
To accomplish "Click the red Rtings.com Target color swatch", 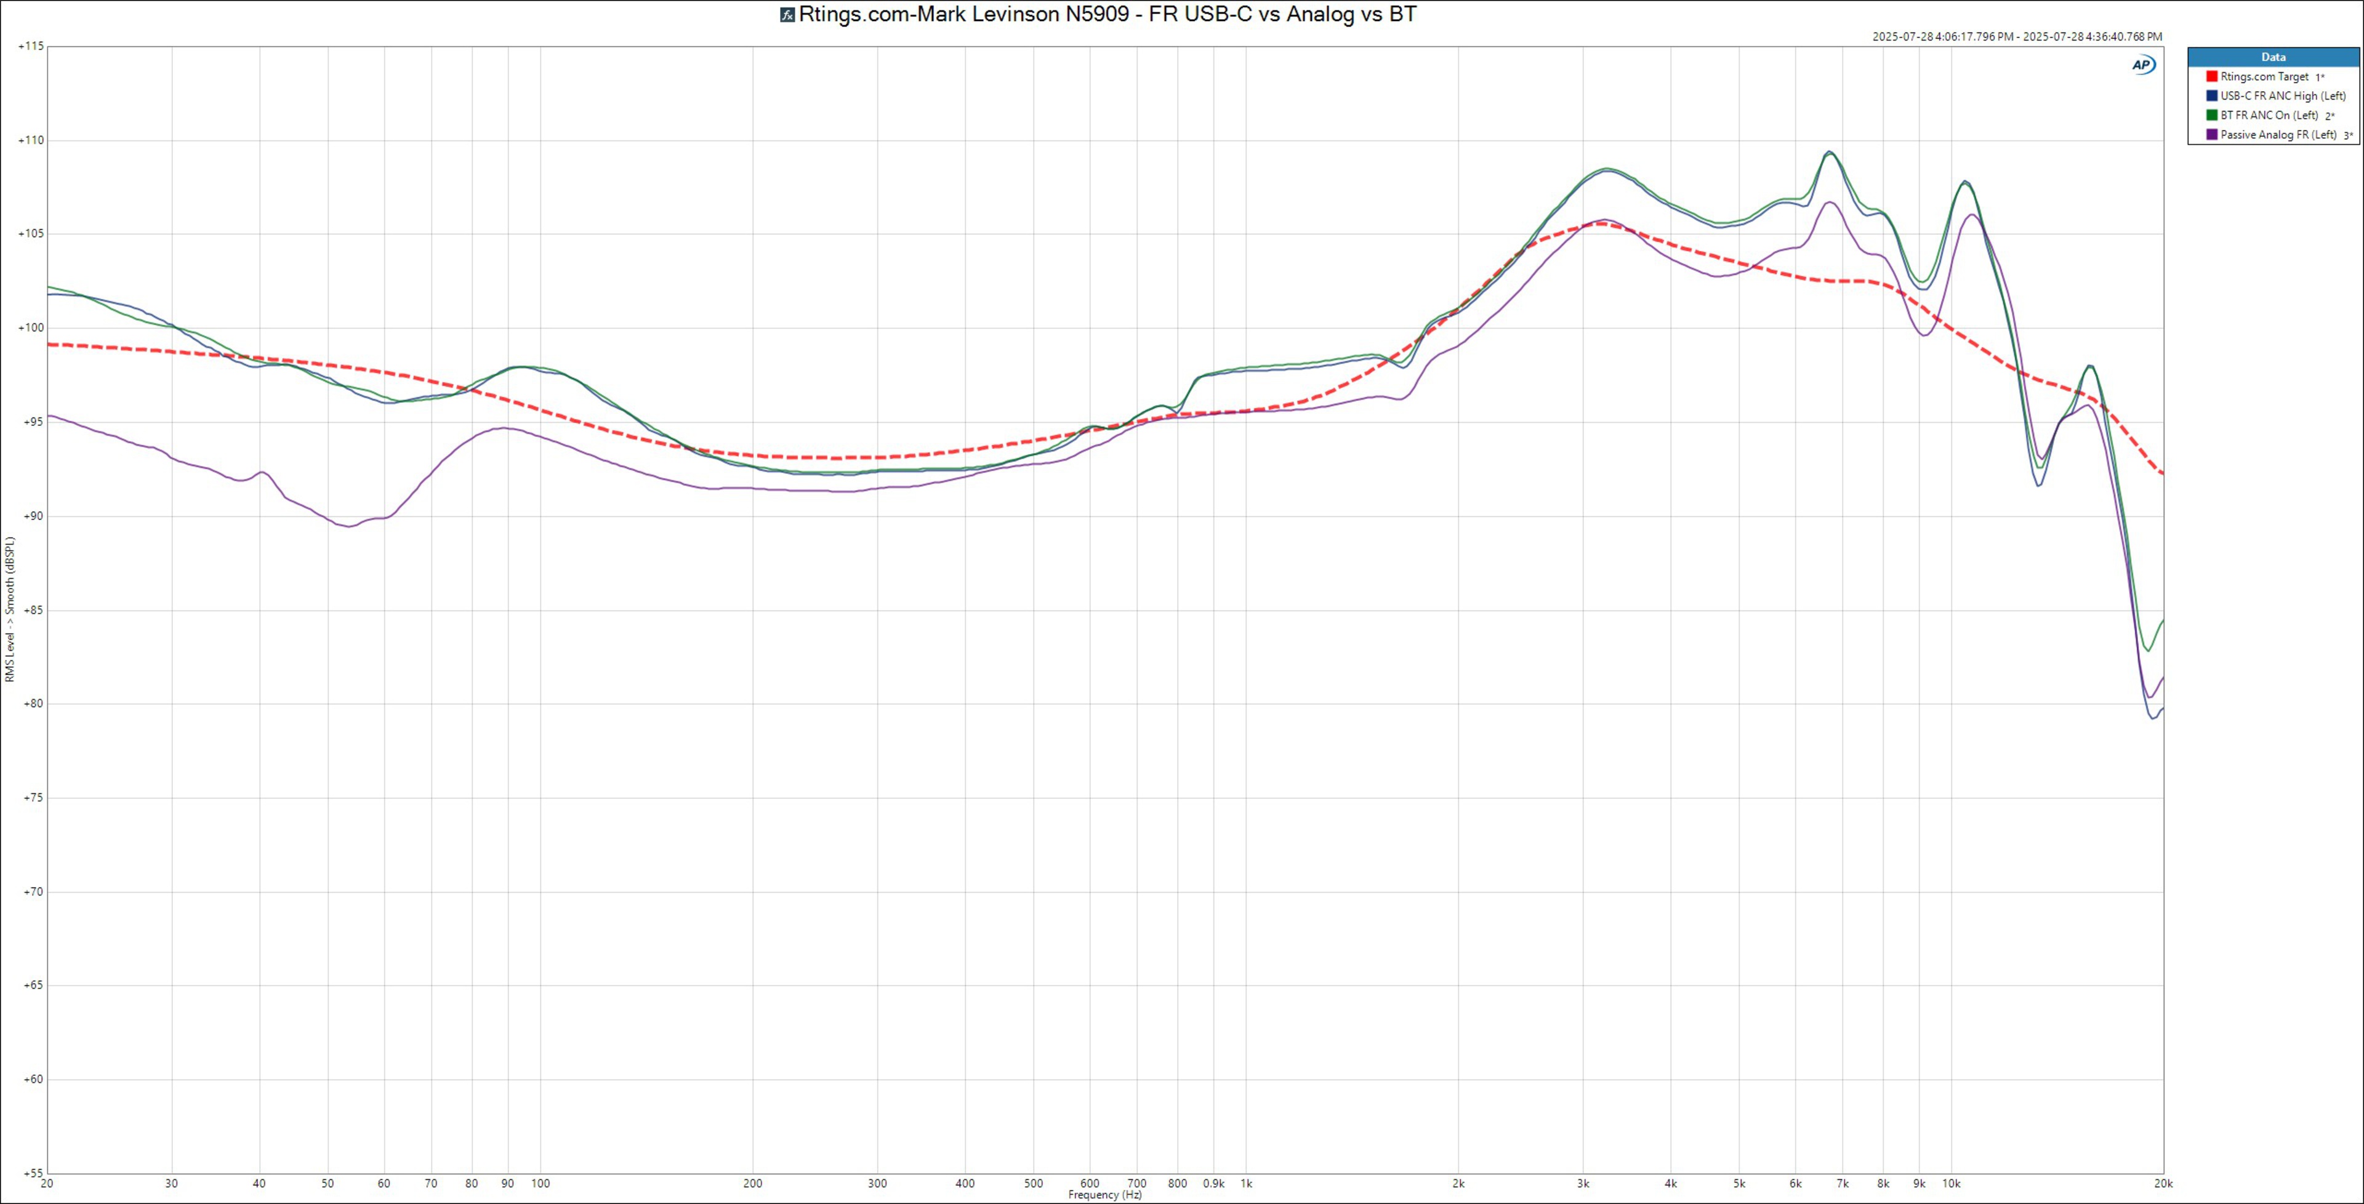I will (2212, 77).
